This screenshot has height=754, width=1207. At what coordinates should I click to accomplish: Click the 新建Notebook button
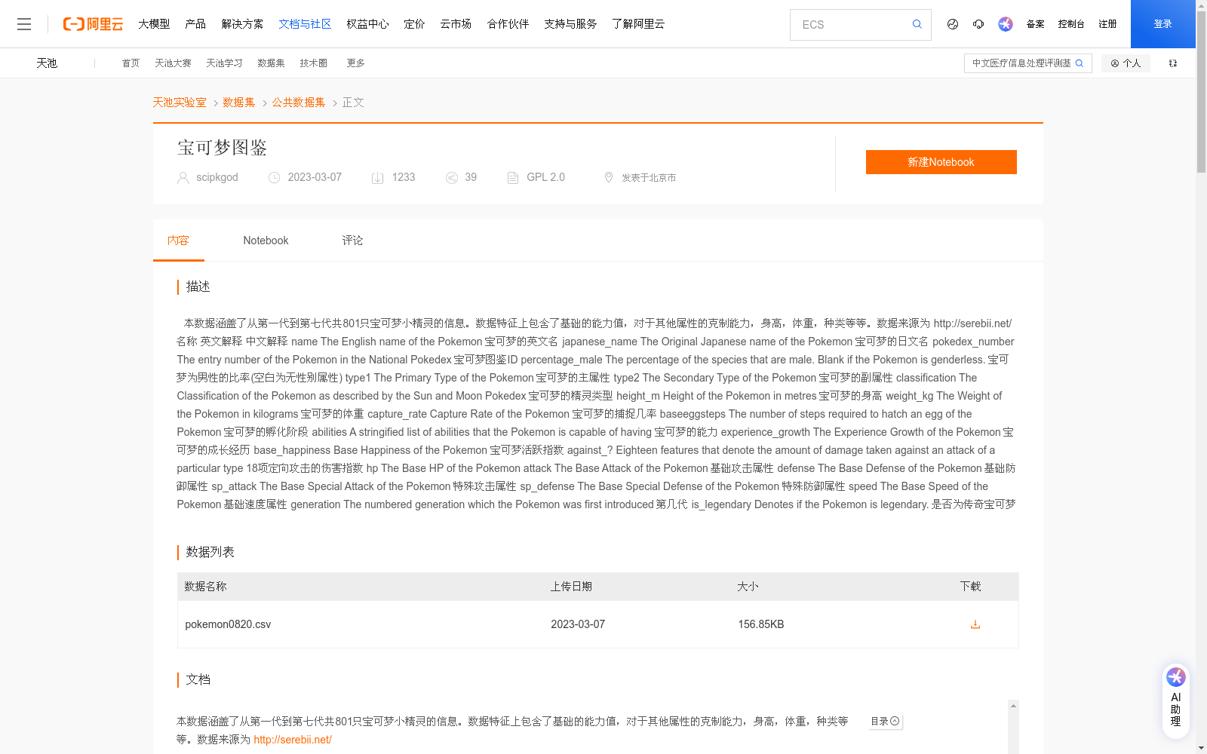pyautogui.click(x=941, y=162)
